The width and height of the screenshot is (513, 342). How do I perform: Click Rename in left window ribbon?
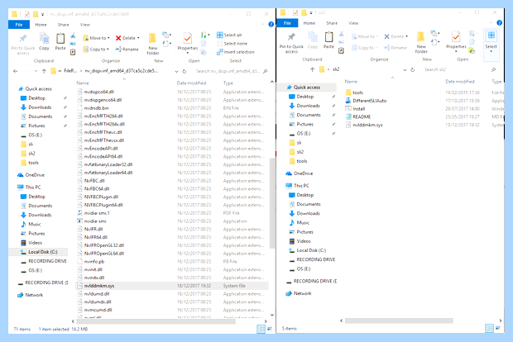pyautogui.click(x=127, y=50)
